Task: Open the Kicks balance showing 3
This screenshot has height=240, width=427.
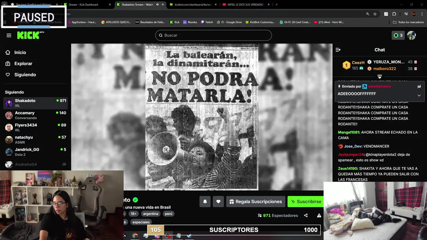Action: point(398,35)
